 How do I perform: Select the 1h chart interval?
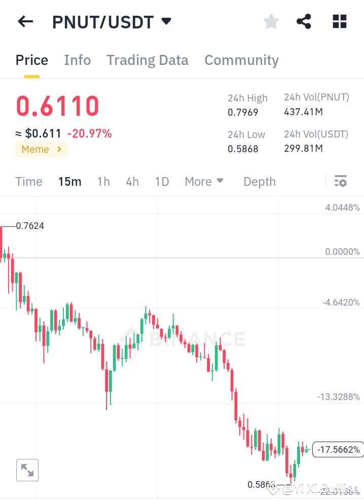point(103,181)
